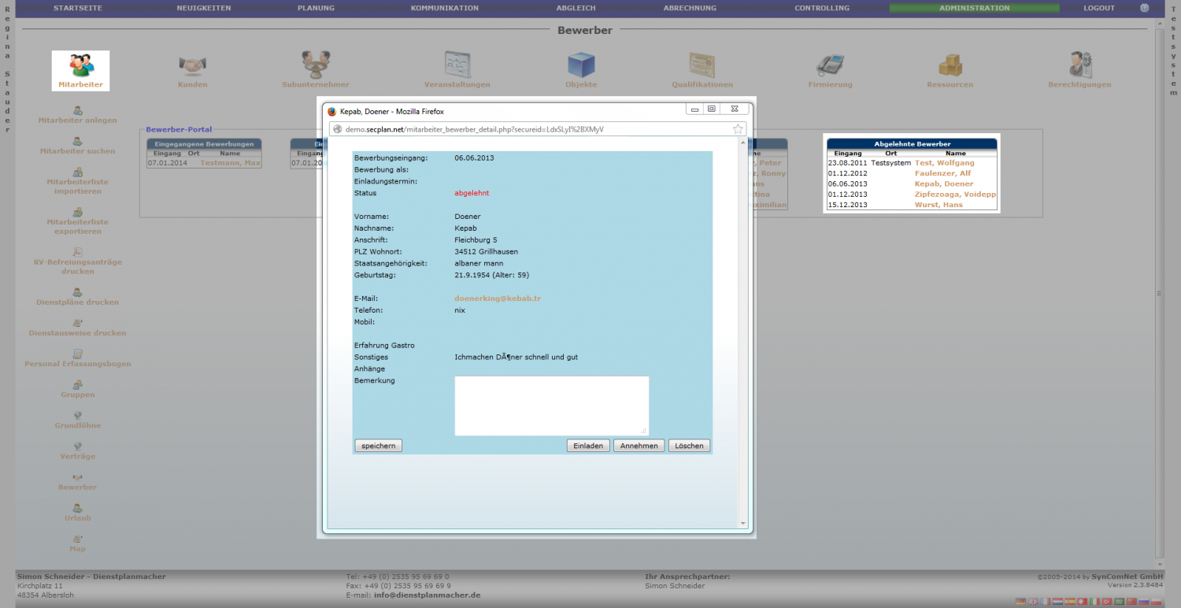Viewport: 1181px width, 608px height.
Task: Open applicant Zipfezoaga, Voidepp
Action: 955,194
